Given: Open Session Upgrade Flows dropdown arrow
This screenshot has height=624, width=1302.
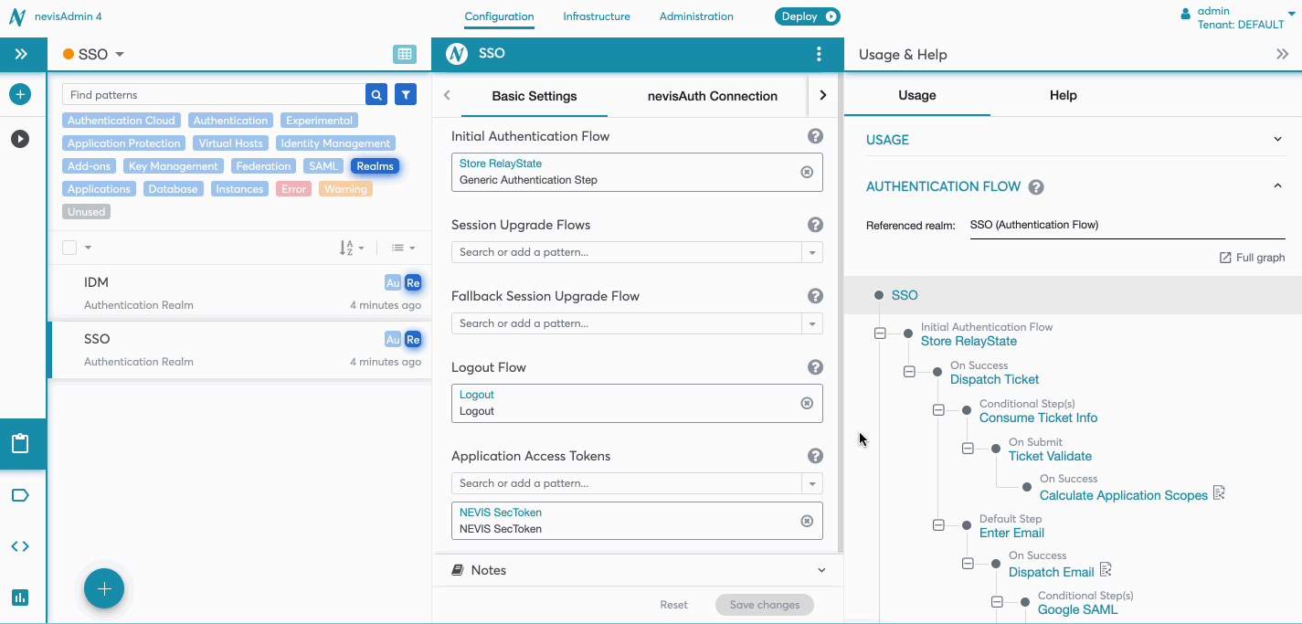Looking at the screenshot, I should 811,252.
